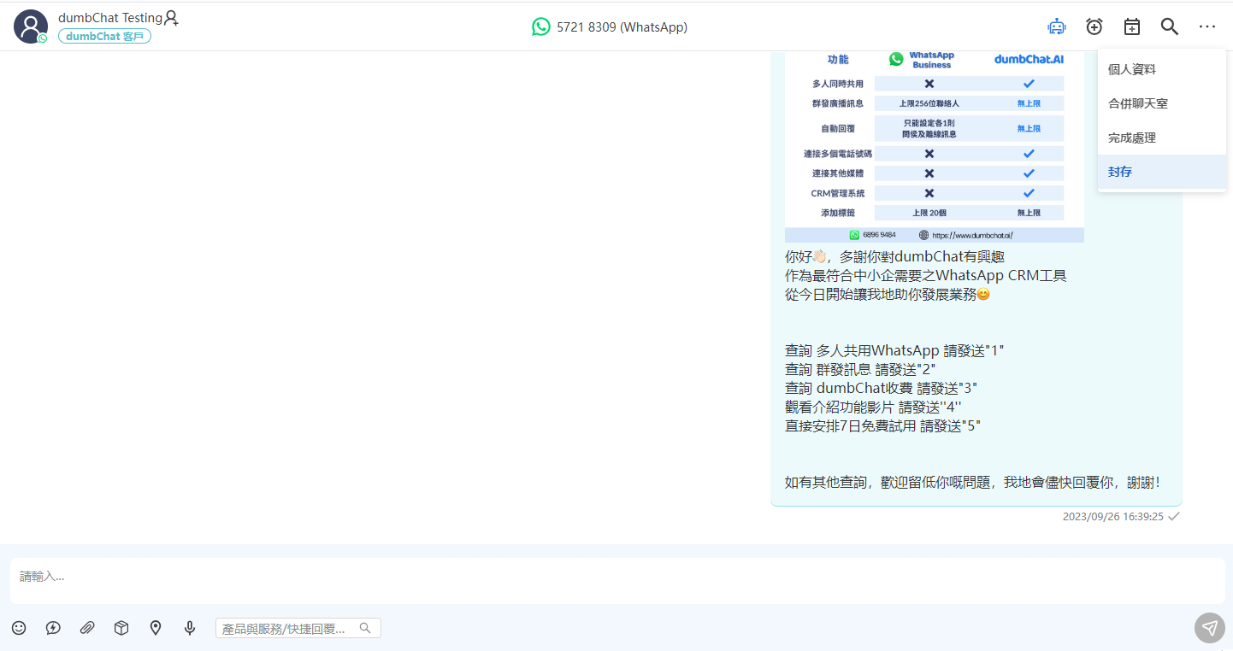Click the text line 觀看介紹功能影片 請發送"4"
The image size is (1233, 651).
(x=873, y=407)
